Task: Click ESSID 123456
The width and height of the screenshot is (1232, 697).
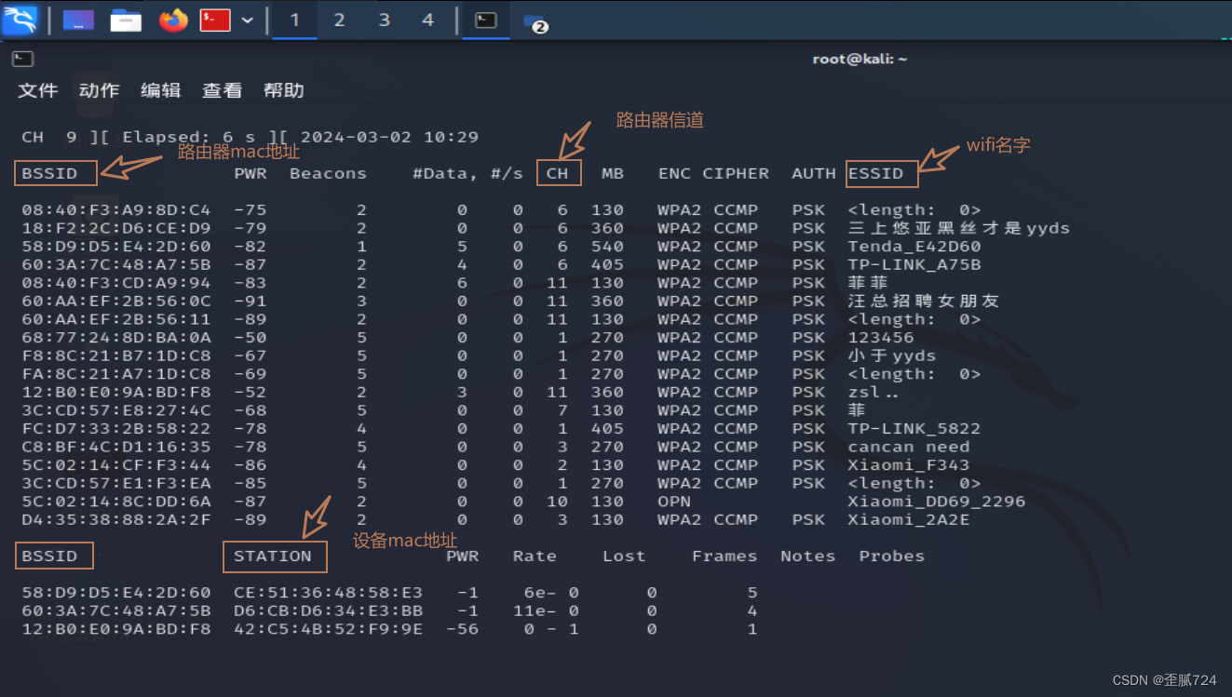Action: (881, 338)
